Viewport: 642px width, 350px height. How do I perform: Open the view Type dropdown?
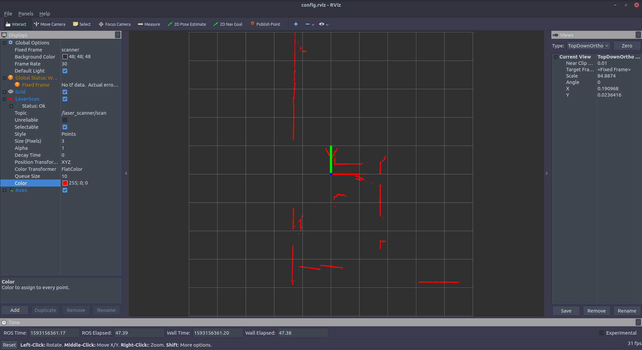588,46
